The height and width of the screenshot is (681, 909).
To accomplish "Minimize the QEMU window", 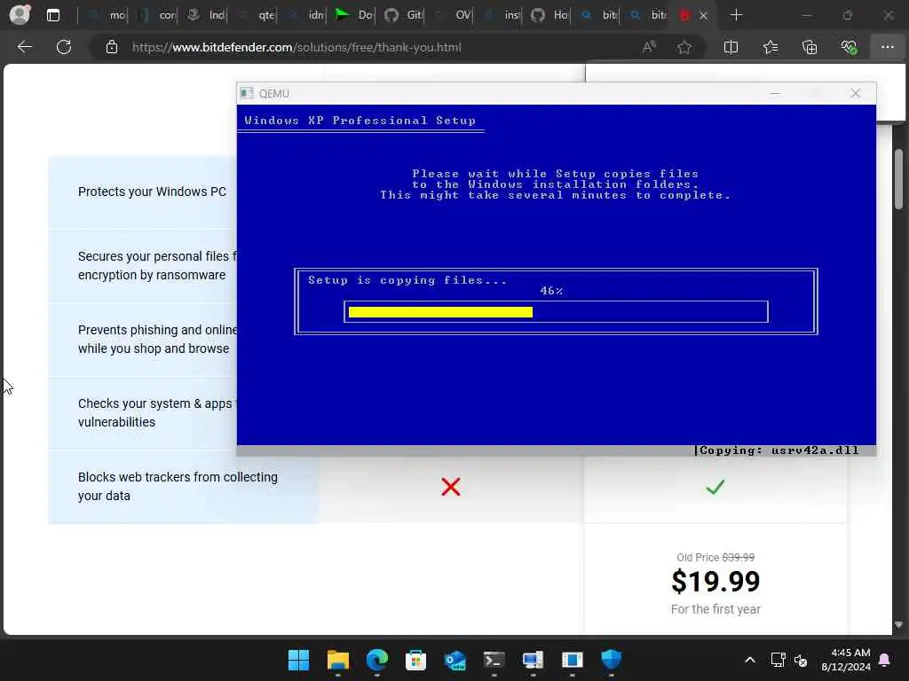I will (775, 93).
